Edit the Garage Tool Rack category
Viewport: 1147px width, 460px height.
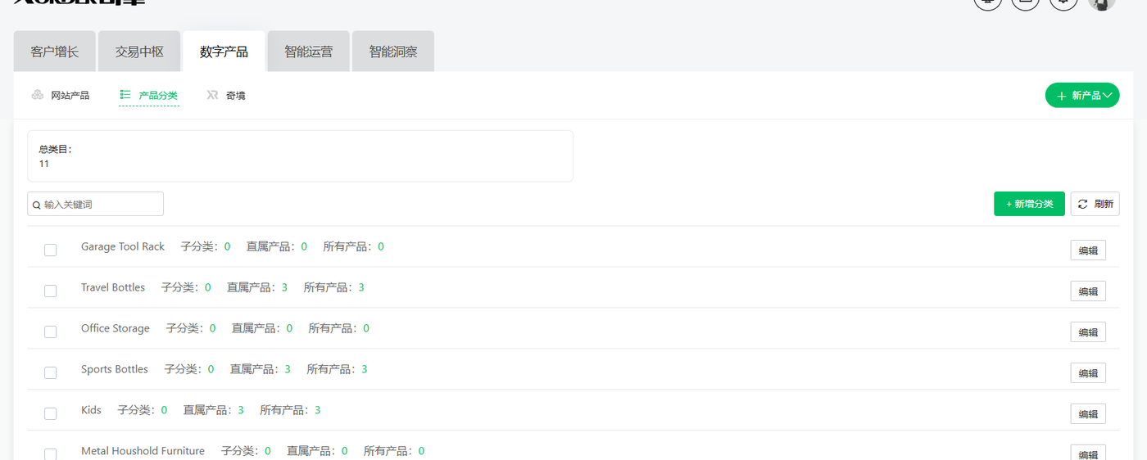(x=1088, y=250)
